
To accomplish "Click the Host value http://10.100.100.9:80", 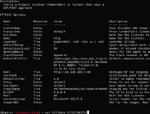I will coord(72,72).
